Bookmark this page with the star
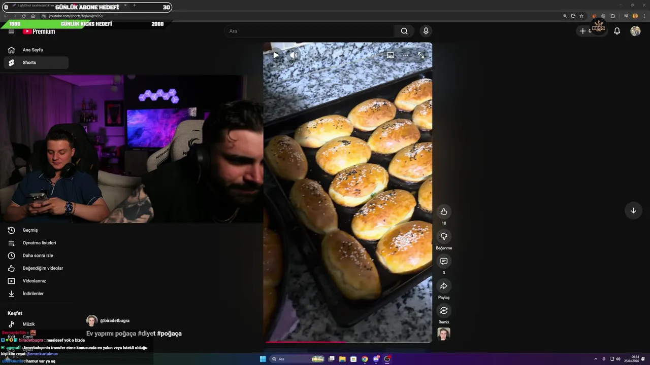The height and width of the screenshot is (365, 650). pyautogui.click(x=581, y=16)
